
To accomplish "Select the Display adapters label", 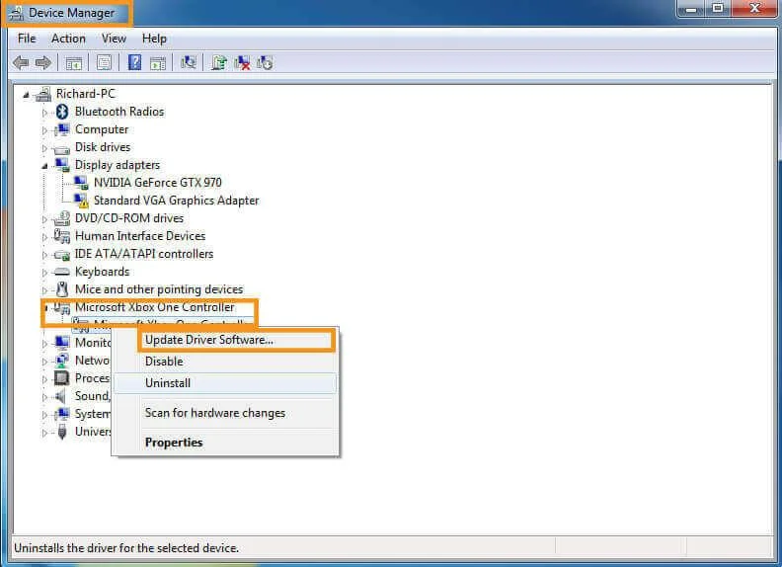I will click(117, 165).
